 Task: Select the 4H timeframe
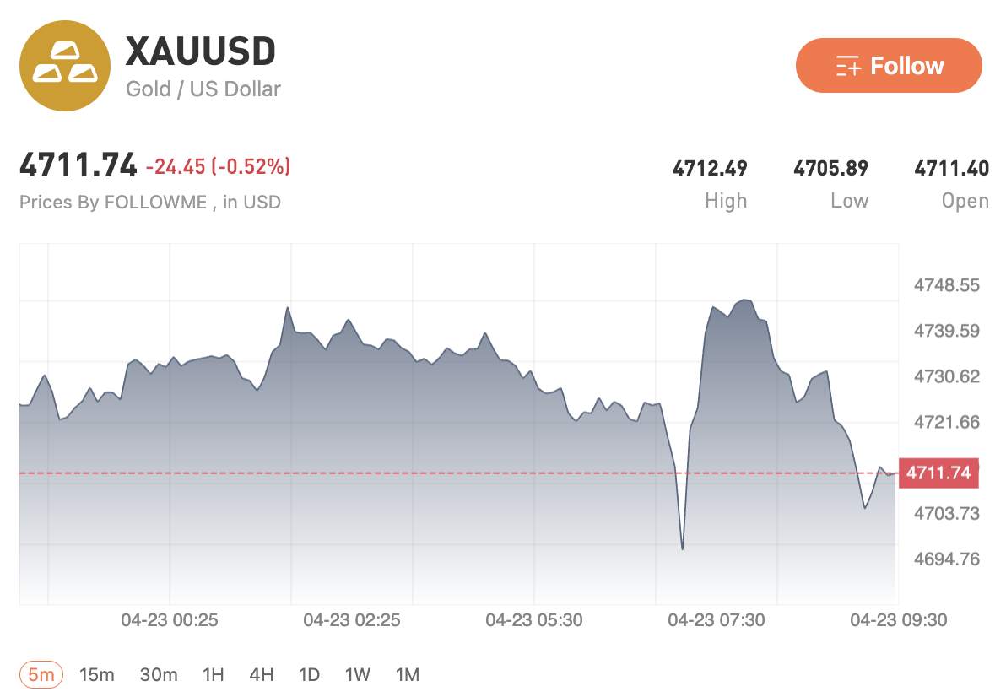pyautogui.click(x=262, y=674)
